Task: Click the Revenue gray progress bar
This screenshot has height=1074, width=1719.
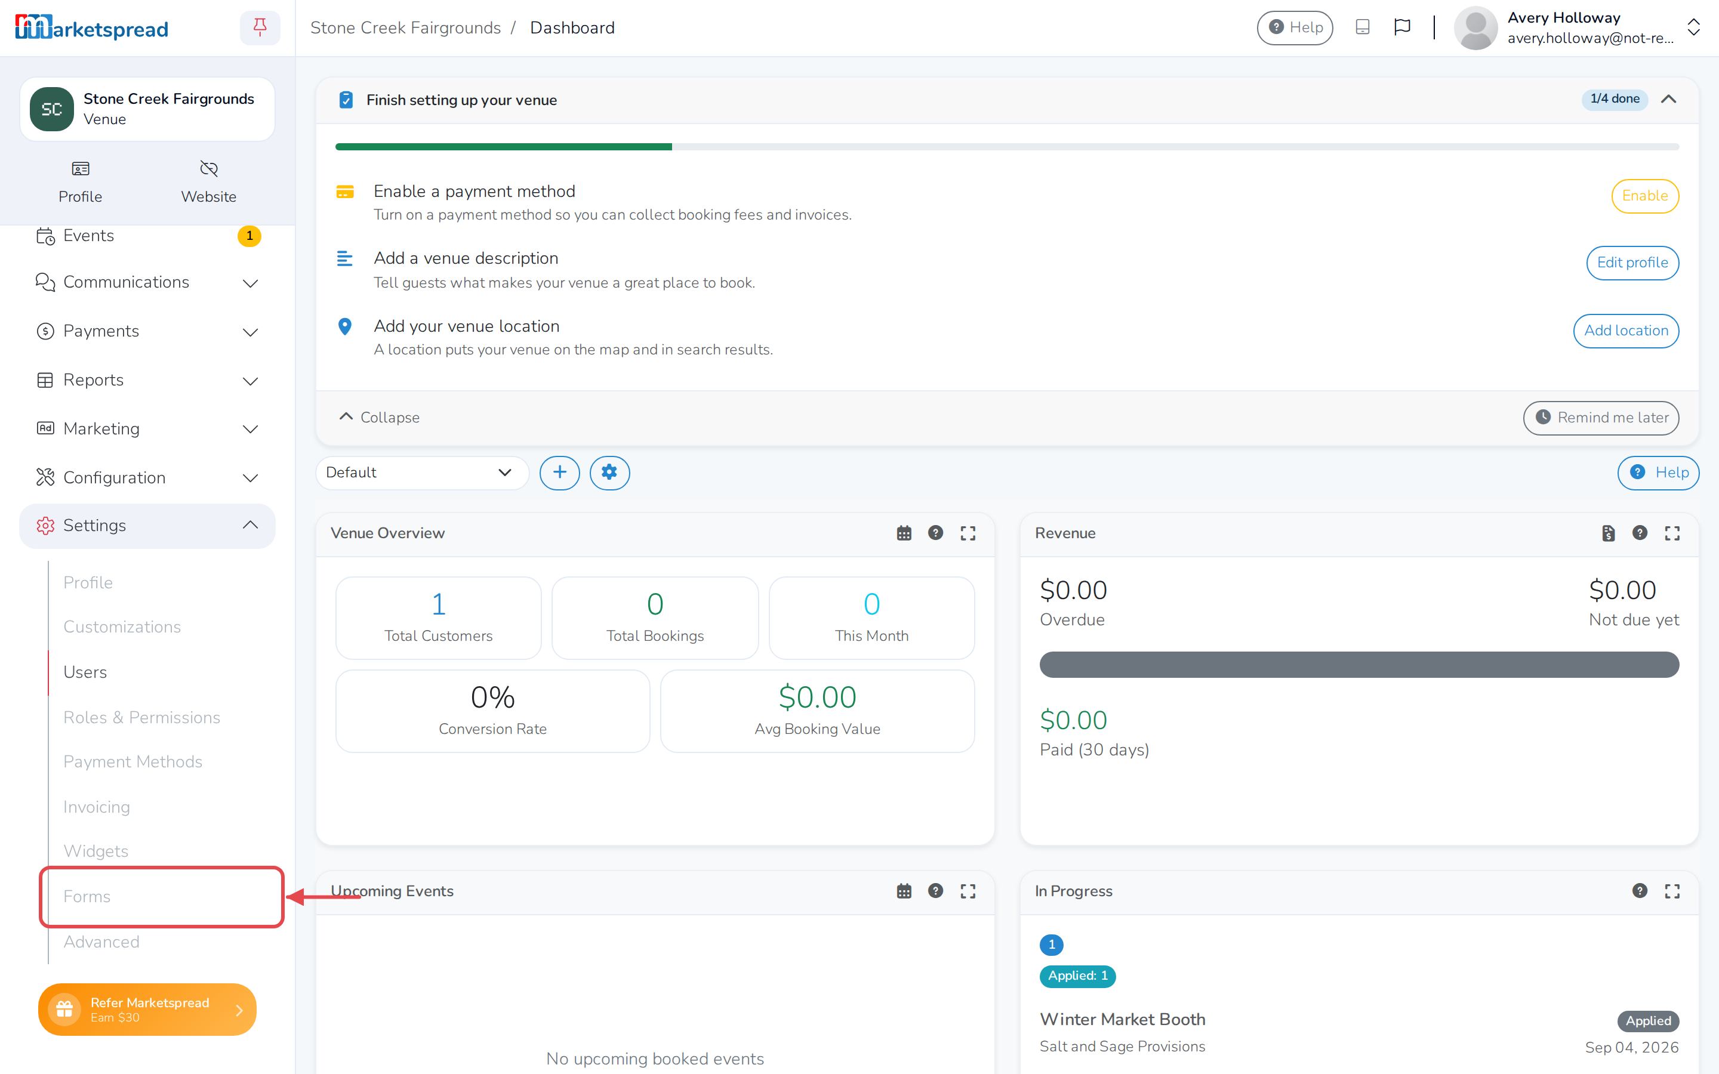Action: (1359, 665)
